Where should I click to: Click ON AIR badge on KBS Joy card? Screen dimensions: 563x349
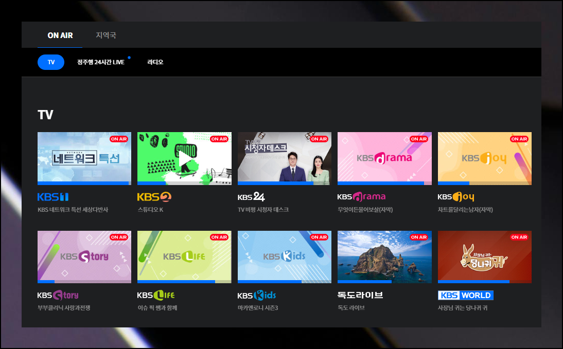tap(519, 139)
